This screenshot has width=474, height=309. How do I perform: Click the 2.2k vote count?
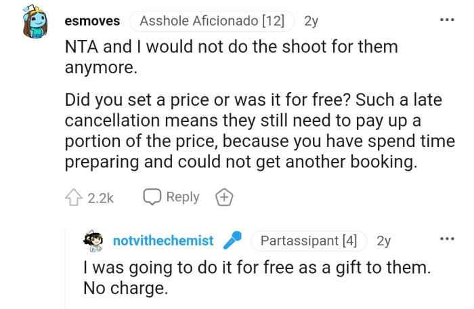[x=100, y=198]
